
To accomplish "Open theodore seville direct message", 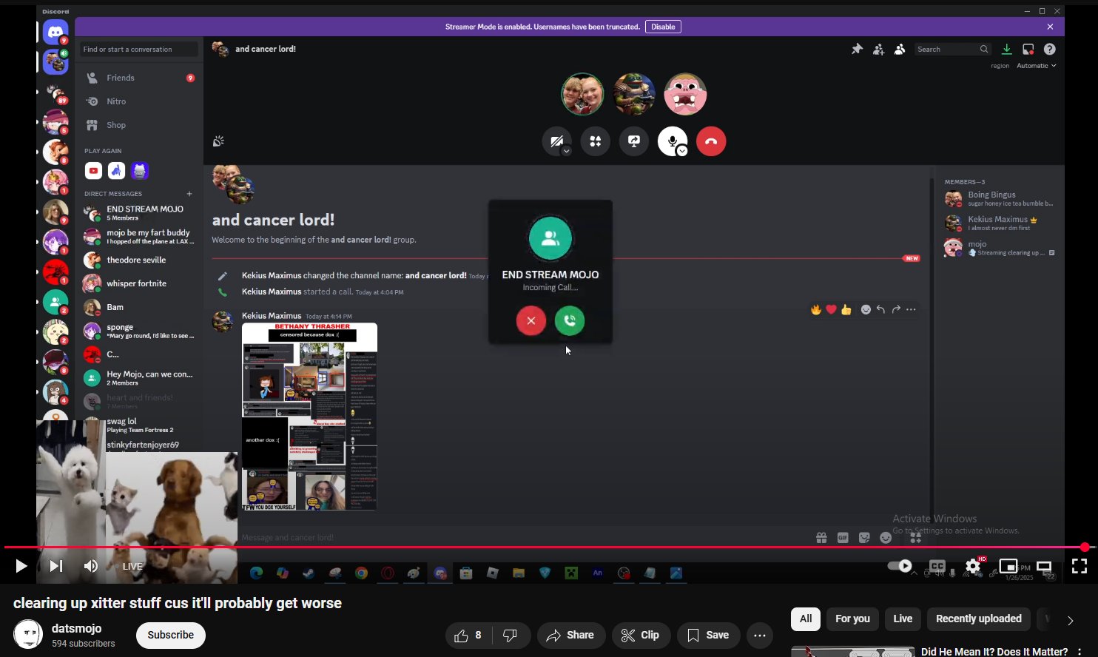I will pyautogui.click(x=139, y=260).
